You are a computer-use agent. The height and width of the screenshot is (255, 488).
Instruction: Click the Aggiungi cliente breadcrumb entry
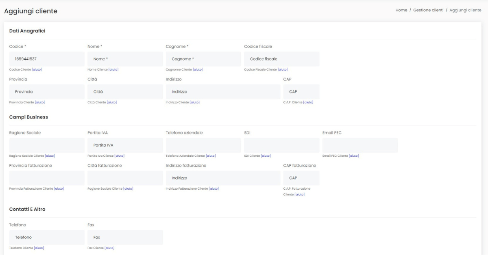(x=465, y=10)
